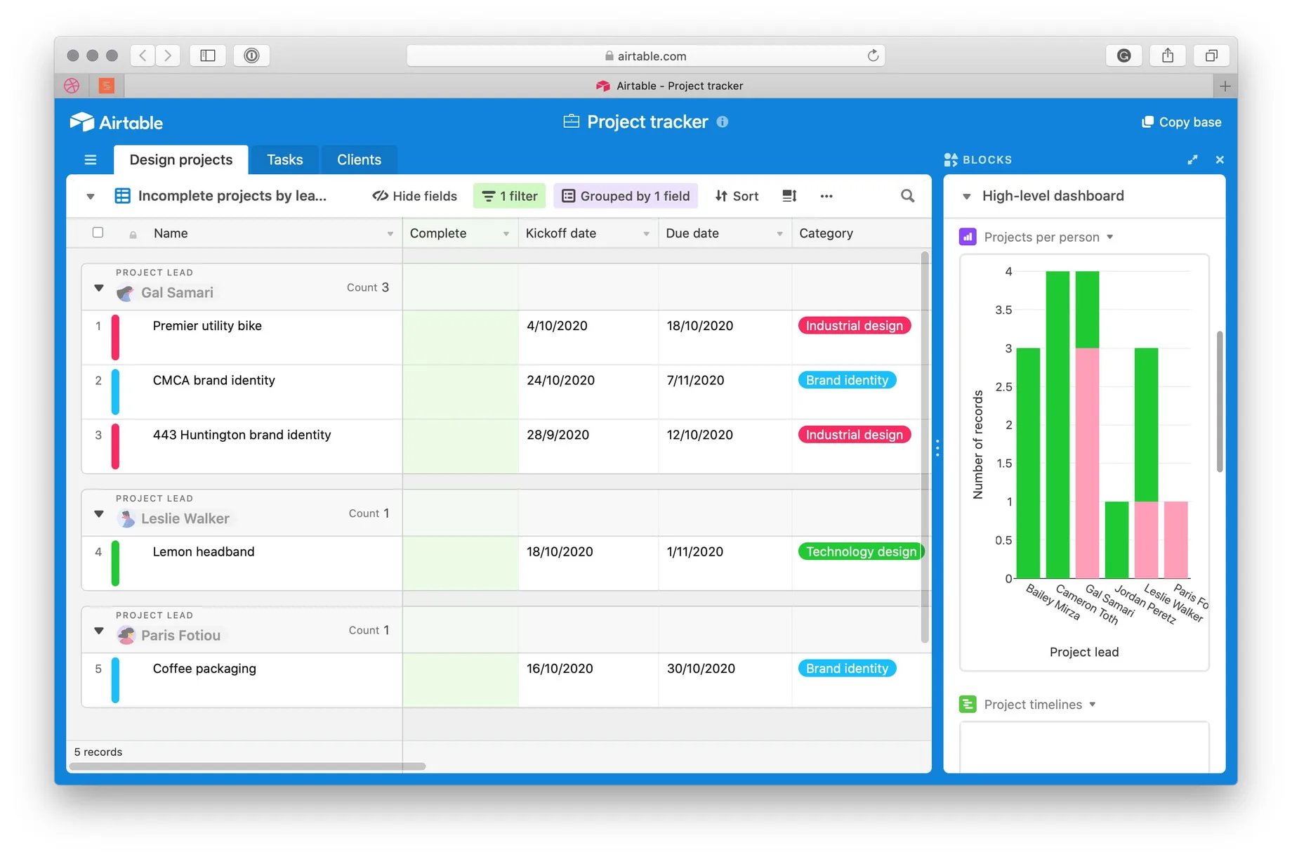Open Complete column dropdown
1292x857 pixels.
506,234
